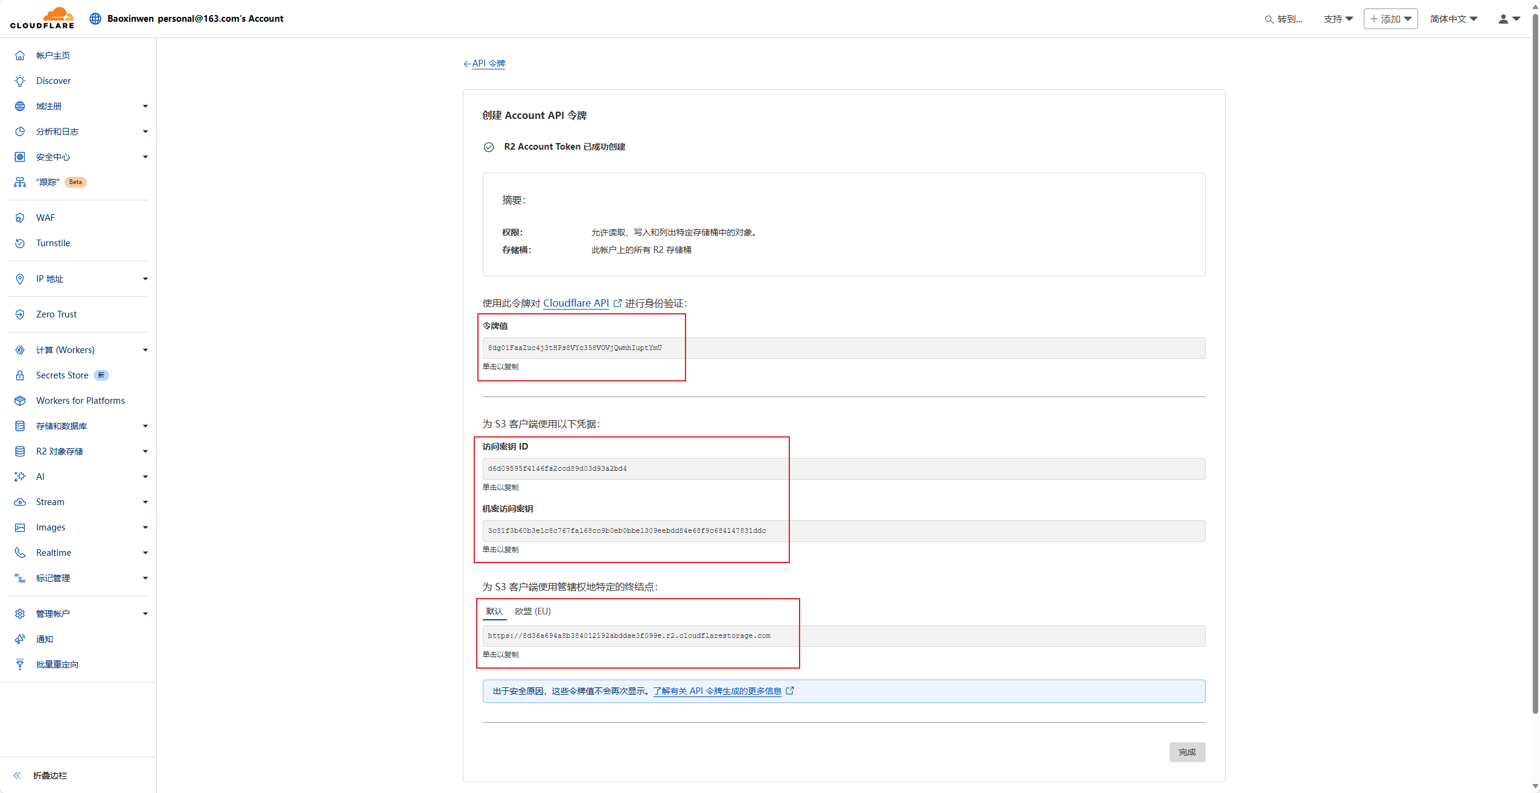This screenshot has width=1540, height=793.
Task: Click the Realtime phone icon
Action: [20, 553]
